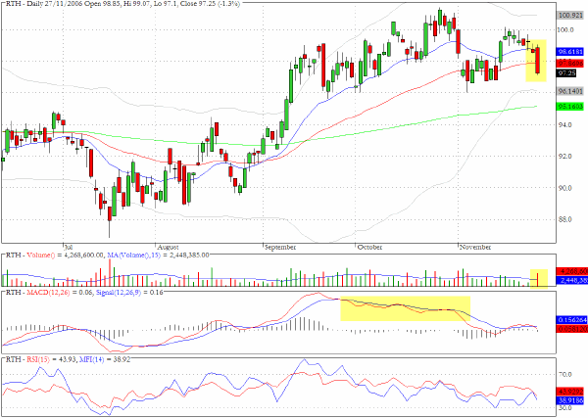Select the October month label on time axis
The image size is (588, 418).
pyautogui.click(x=369, y=248)
